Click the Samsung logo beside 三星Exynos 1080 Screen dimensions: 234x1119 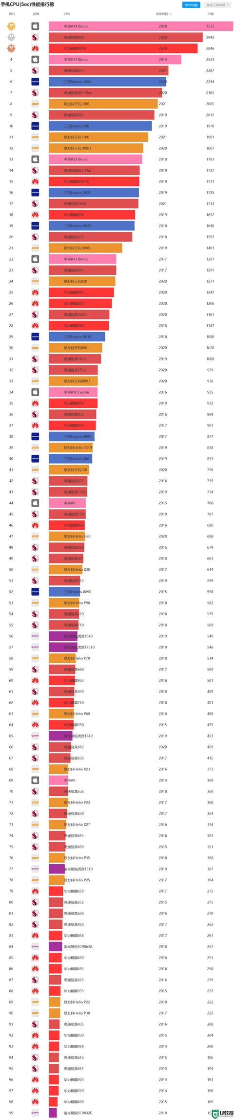click(35, 82)
